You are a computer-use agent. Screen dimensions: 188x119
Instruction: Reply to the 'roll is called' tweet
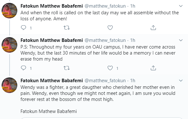click(24, 28)
